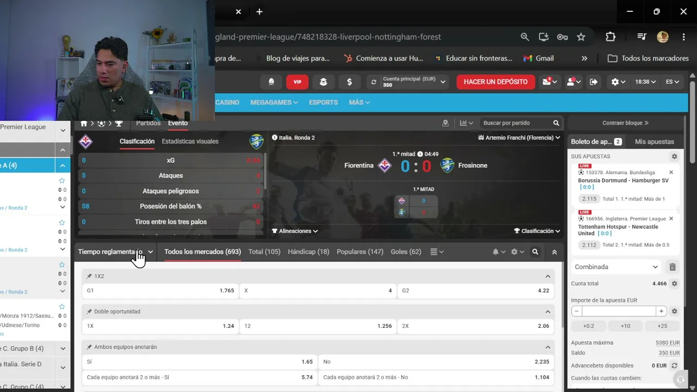
Task: Select the Hándicap (18) markets tab
Action: [308, 252]
